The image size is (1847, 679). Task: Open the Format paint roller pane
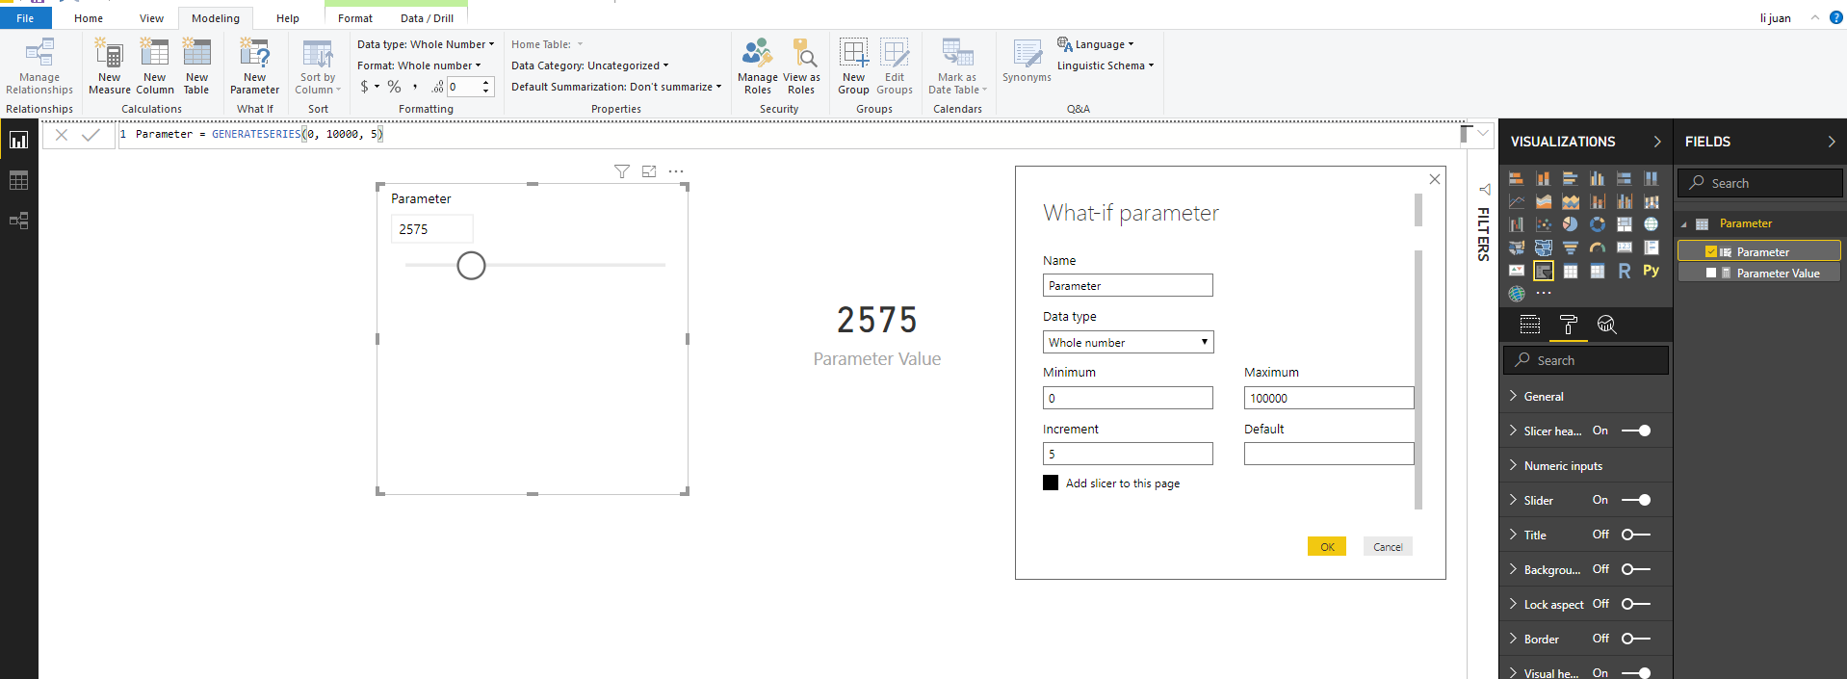[1568, 325]
